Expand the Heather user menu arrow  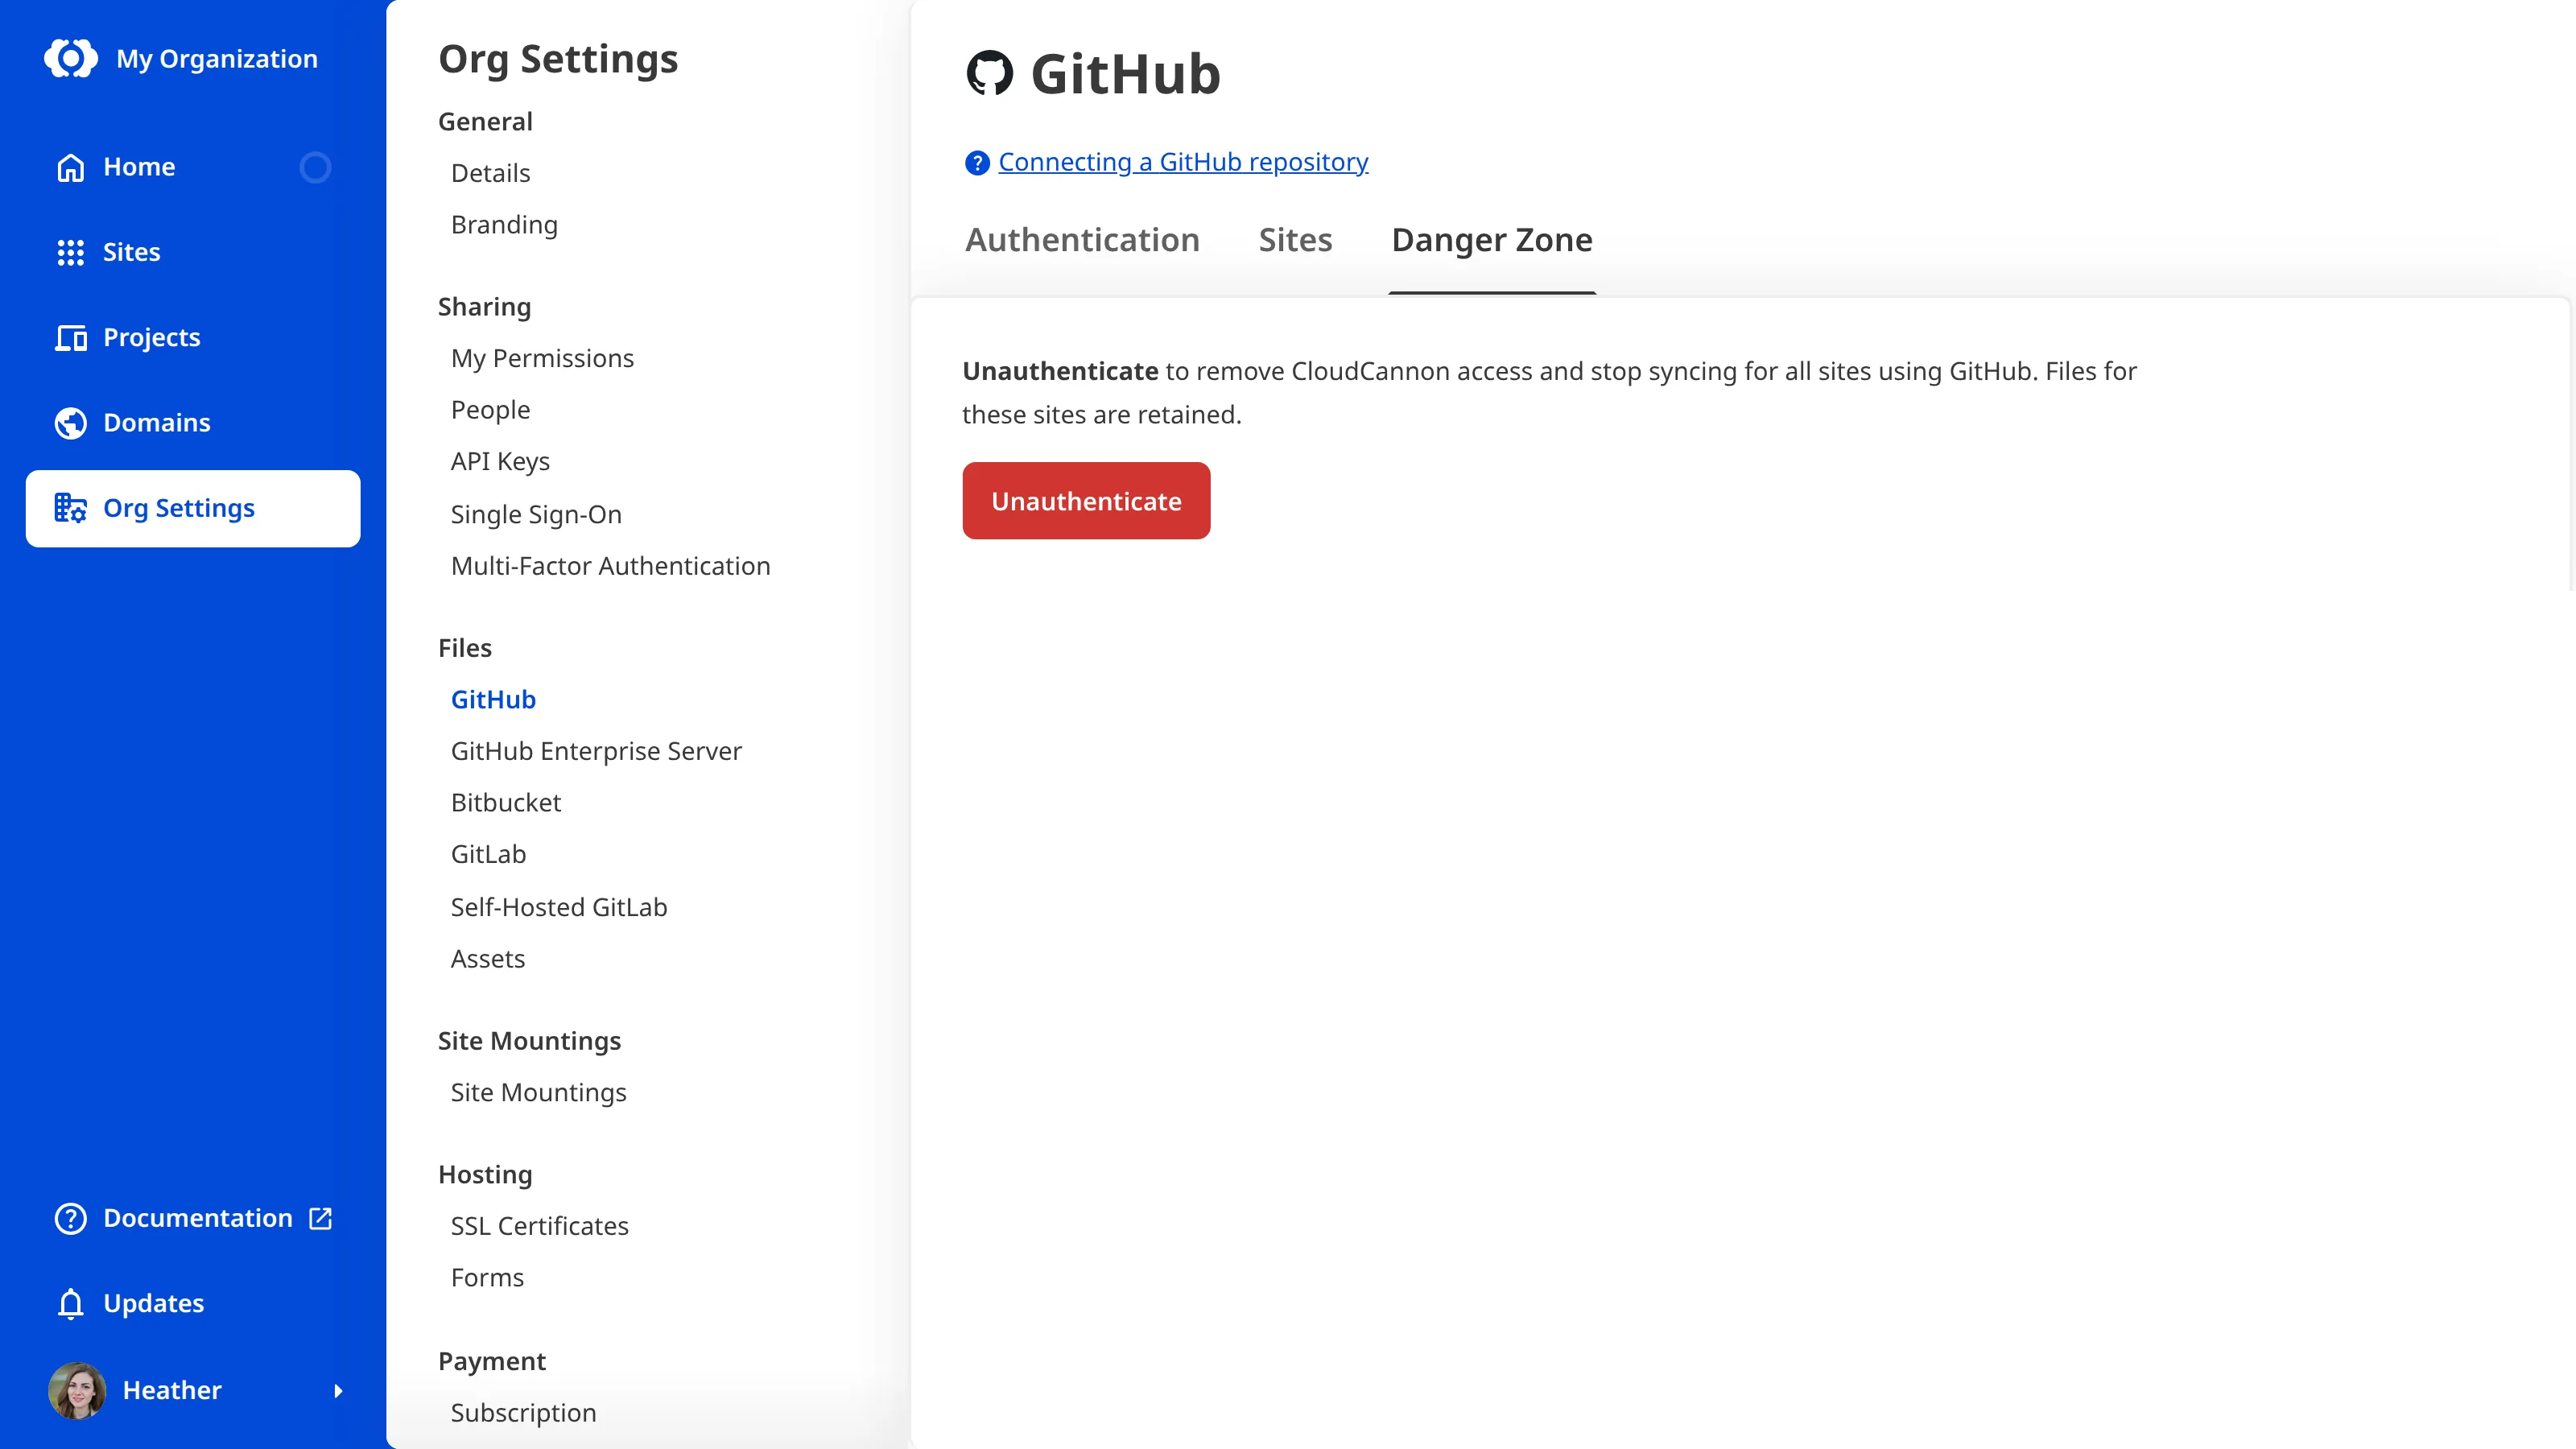point(338,1391)
